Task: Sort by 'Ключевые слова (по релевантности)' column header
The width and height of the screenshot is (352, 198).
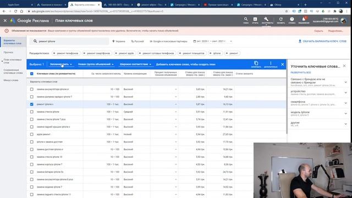Action: (x=56, y=74)
